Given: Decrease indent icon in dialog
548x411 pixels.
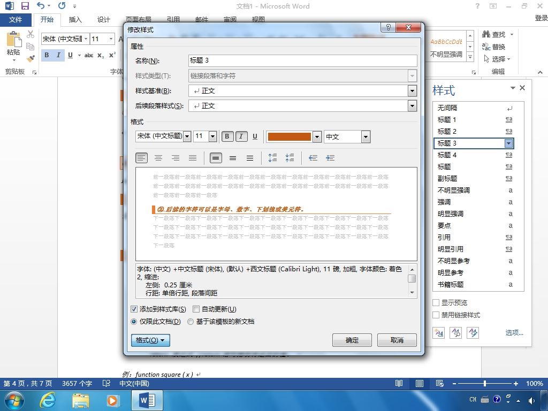Looking at the screenshot, I should click(x=313, y=158).
